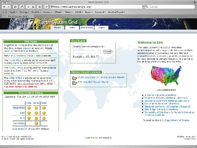197x148 pixels.
Task: Open the bookmarks library book icon
Action: (5, 12)
